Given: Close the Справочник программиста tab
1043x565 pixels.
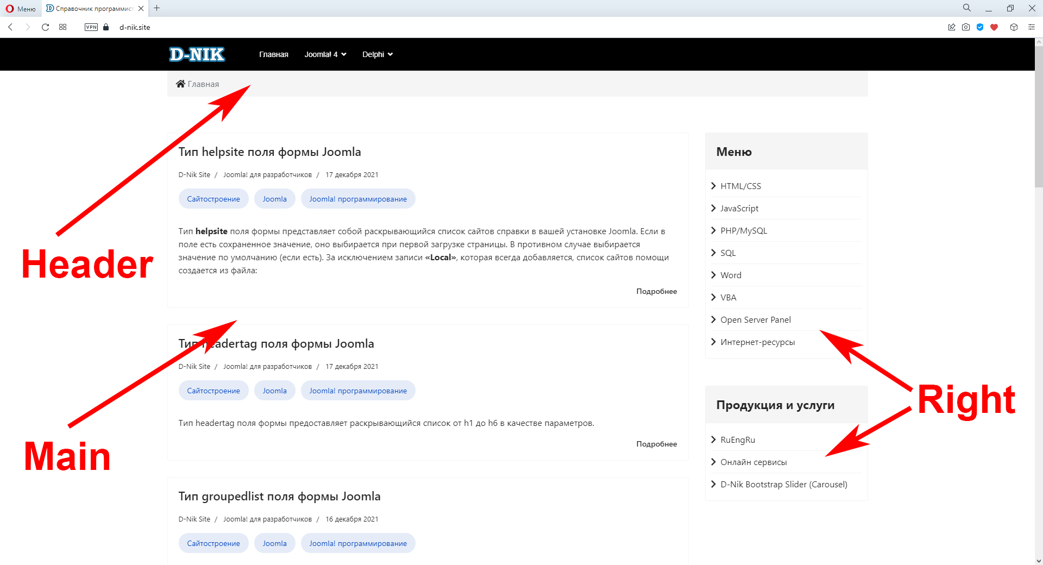Looking at the screenshot, I should pyautogui.click(x=141, y=8).
